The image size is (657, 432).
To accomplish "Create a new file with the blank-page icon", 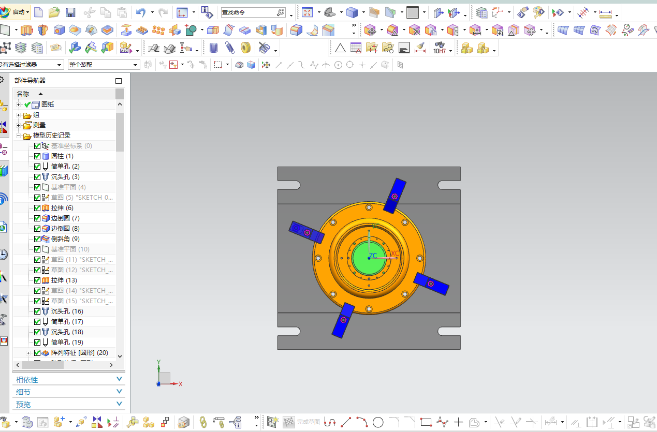I will pyautogui.click(x=38, y=12).
